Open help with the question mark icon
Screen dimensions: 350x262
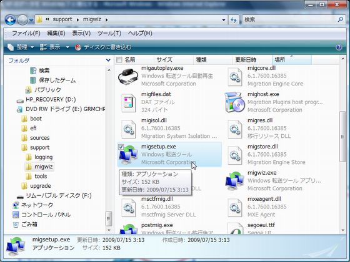(x=339, y=47)
